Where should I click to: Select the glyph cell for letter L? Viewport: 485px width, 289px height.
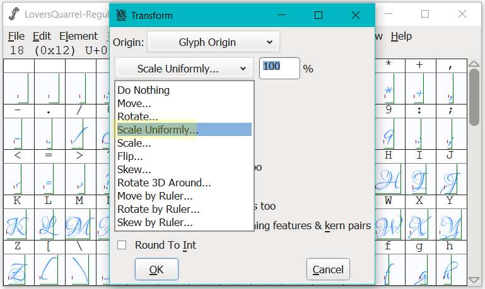coord(49,225)
